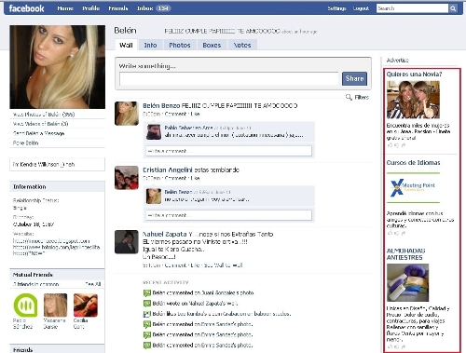Open Cursos de Idiomas ad title
This screenshot has height=353, width=466.
pyautogui.click(x=413, y=162)
